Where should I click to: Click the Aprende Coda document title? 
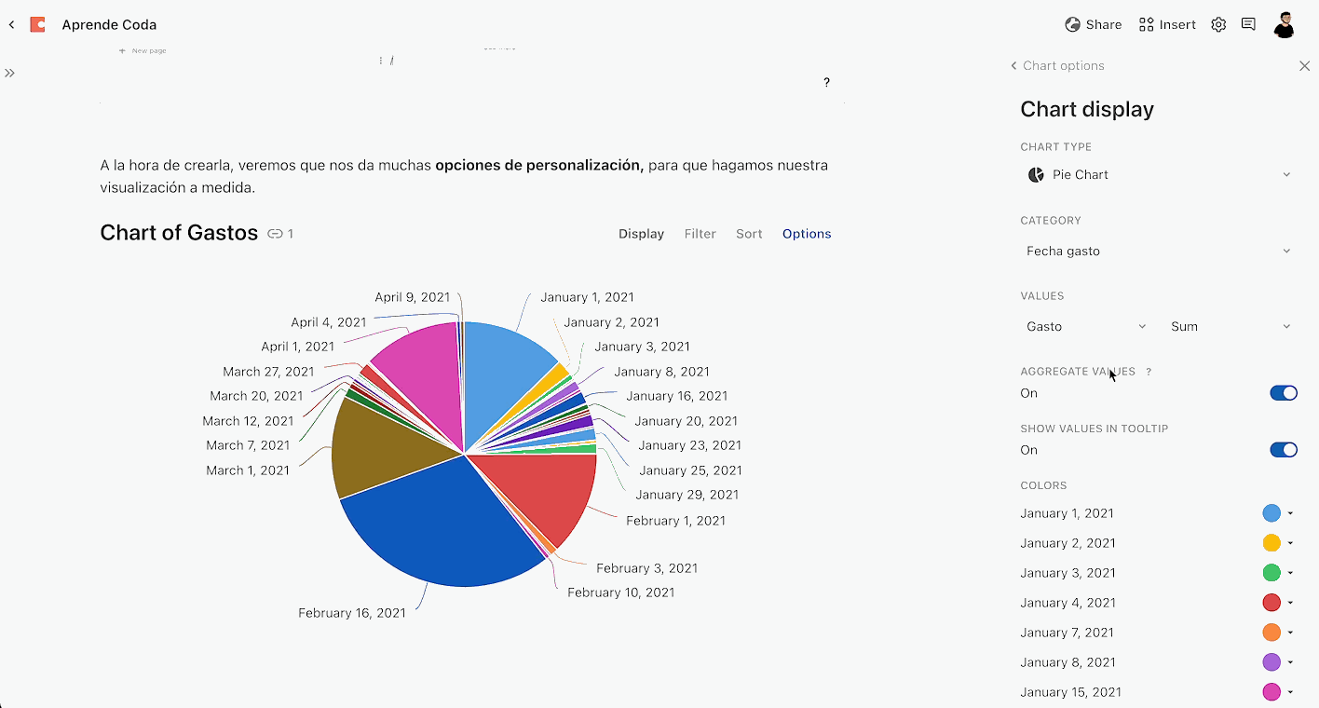109,24
